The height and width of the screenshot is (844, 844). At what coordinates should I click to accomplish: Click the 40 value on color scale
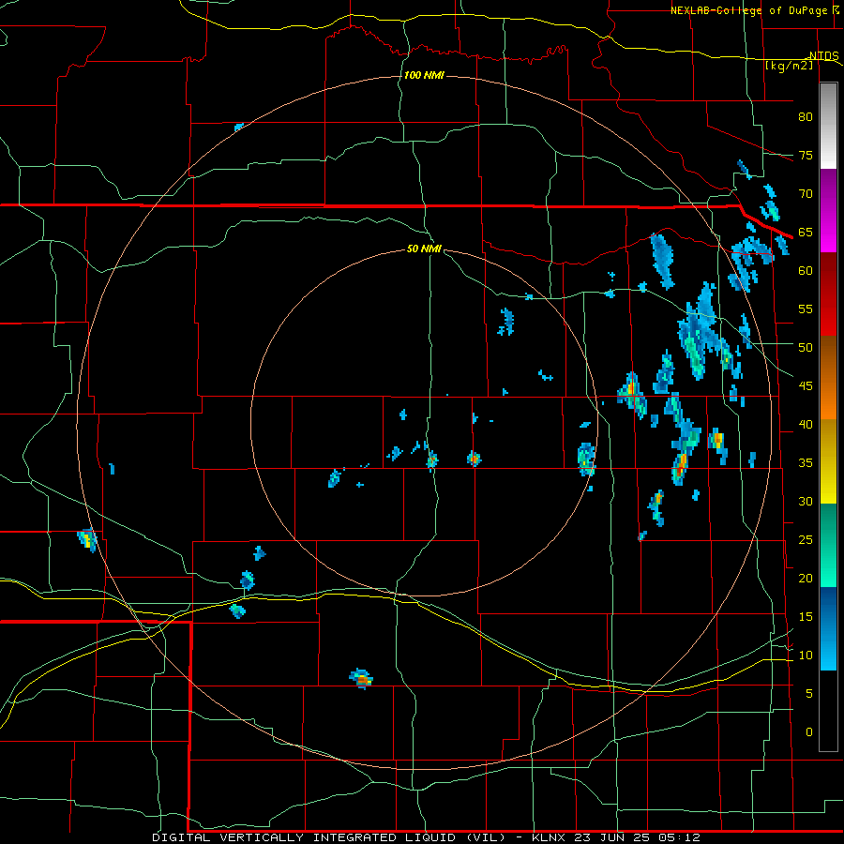(806, 424)
